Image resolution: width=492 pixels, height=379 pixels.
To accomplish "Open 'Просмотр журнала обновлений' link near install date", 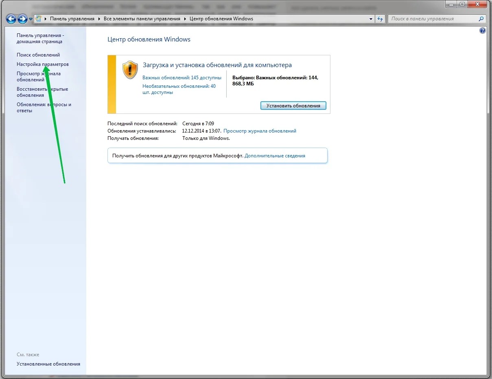I will pyautogui.click(x=260, y=131).
